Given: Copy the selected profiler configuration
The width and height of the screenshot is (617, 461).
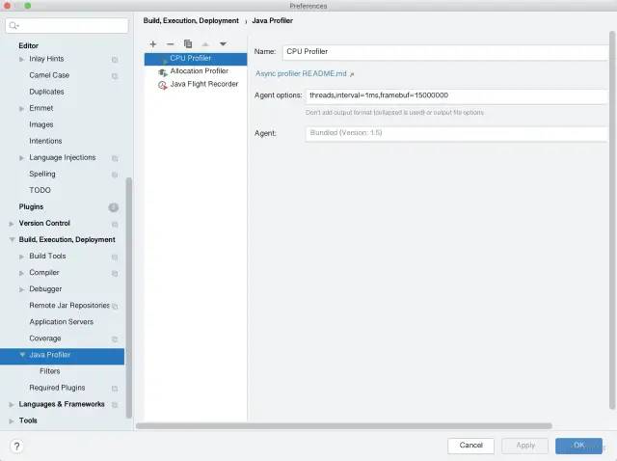Looking at the screenshot, I should tap(188, 43).
